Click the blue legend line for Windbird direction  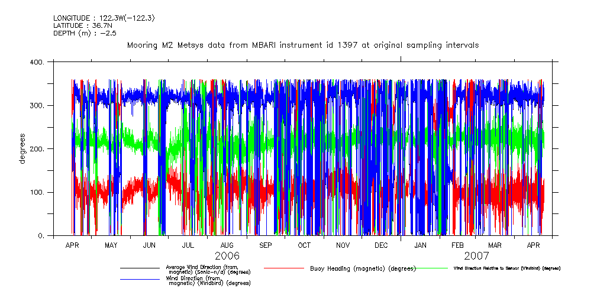coord(140,279)
